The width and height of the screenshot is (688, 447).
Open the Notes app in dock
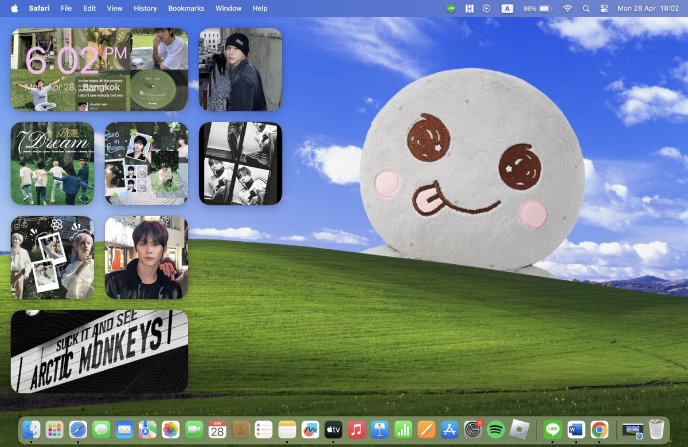pyautogui.click(x=287, y=429)
